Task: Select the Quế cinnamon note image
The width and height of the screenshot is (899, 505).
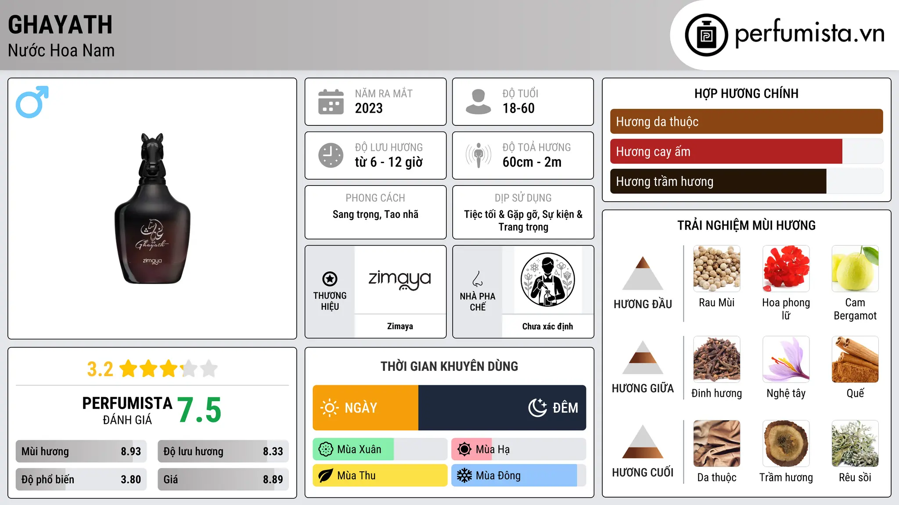Action: point(855,359)
